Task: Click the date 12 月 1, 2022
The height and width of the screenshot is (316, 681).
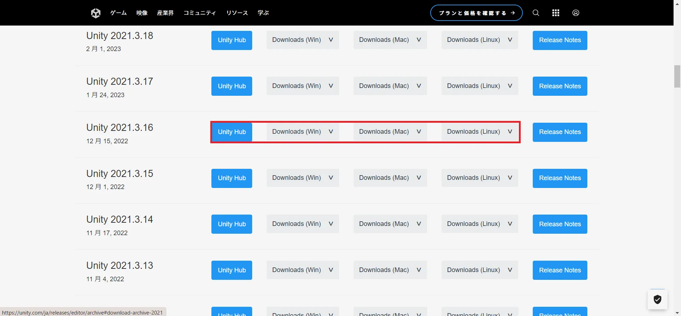Action: tap(105, 187)
